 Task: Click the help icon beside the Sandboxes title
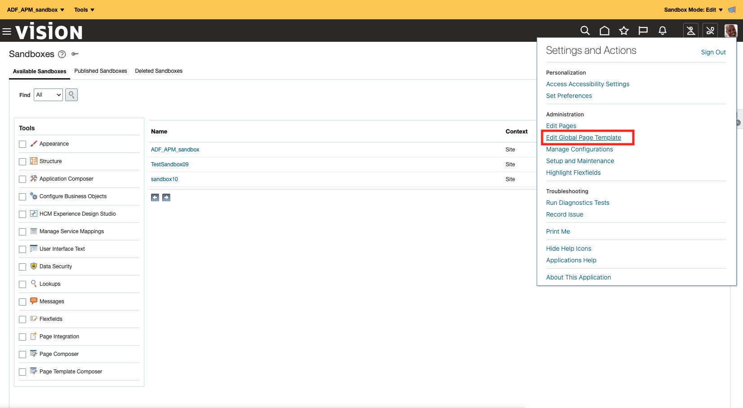(x=62, y=54)
